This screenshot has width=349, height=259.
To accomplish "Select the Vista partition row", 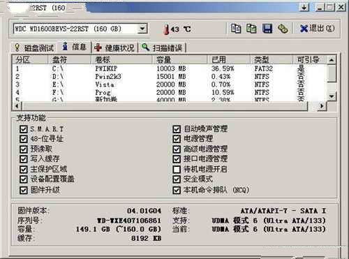I will tap(170, 84).
